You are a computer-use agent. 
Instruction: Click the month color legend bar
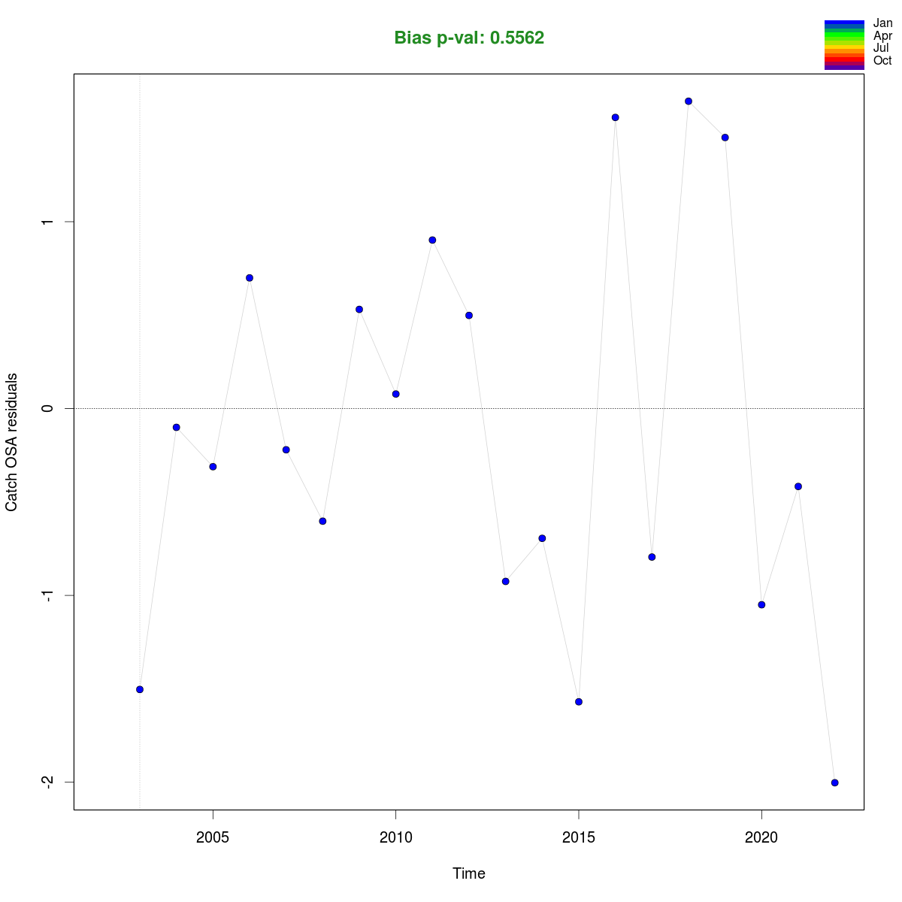(x=844, y=45)
